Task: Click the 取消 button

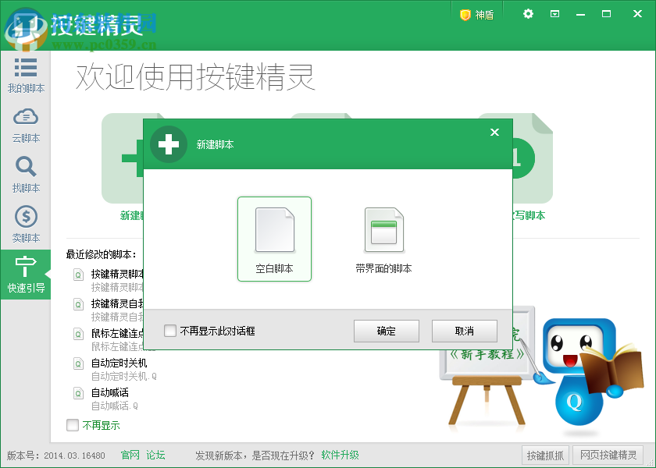Action: click(x=465, y=331)
